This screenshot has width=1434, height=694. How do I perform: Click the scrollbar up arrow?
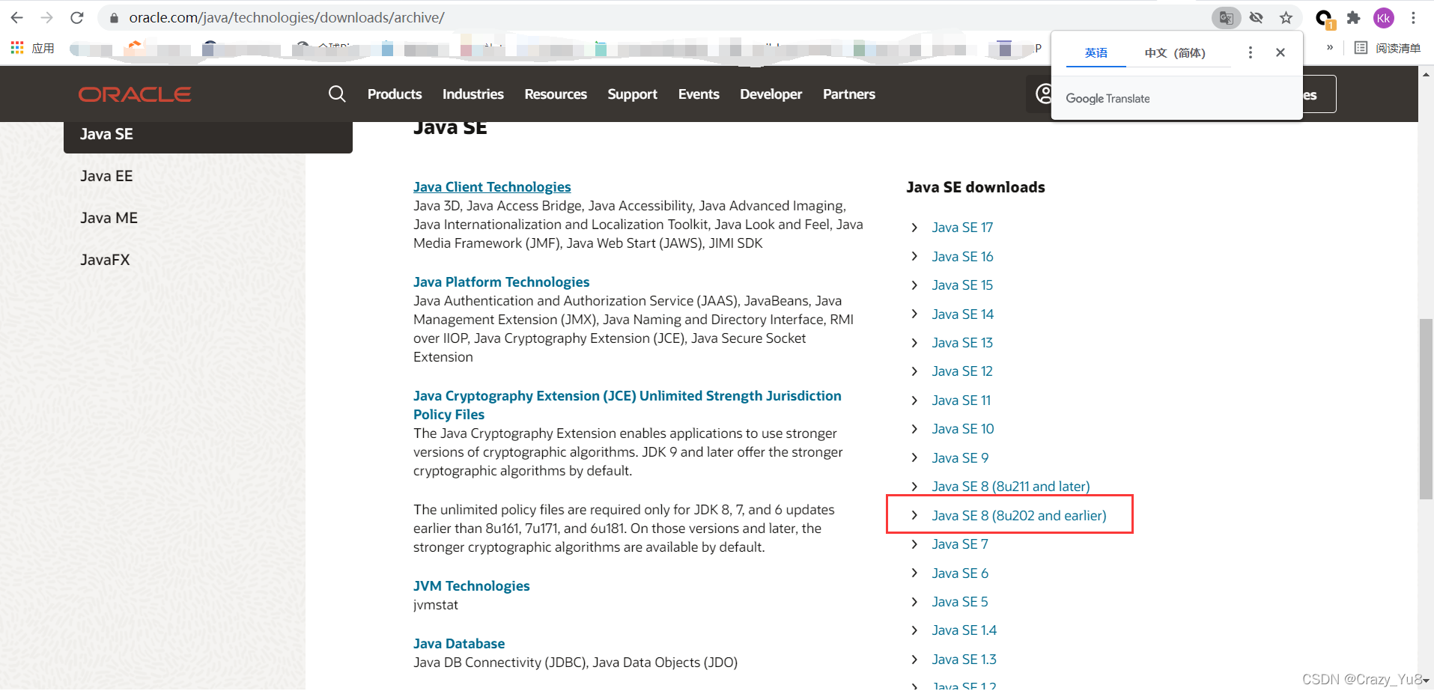(1426, 74)
